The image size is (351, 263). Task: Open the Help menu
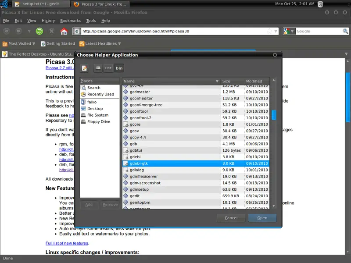click(x=105, y=21)
